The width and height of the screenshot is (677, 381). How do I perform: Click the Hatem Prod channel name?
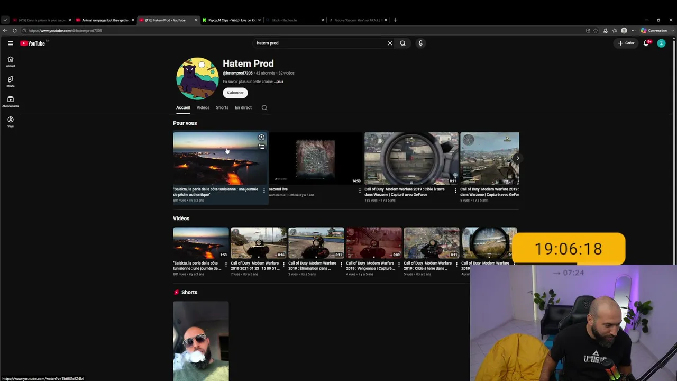[x=248, y=63]
